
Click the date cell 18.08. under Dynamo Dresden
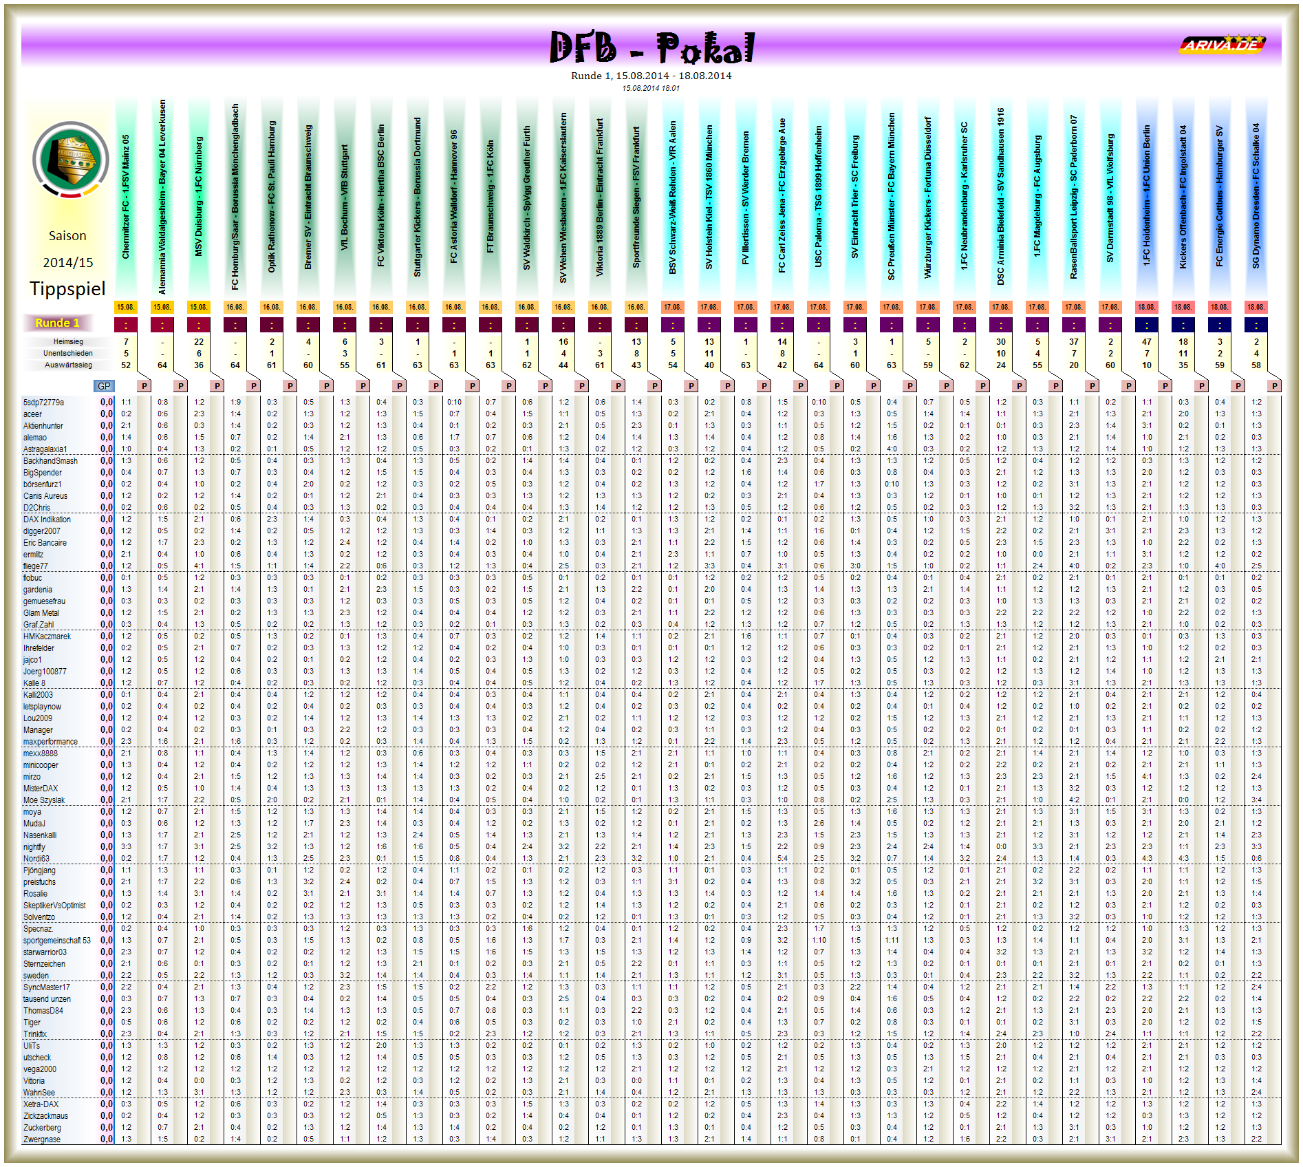pyautogui.click(x=1256, y=307)
